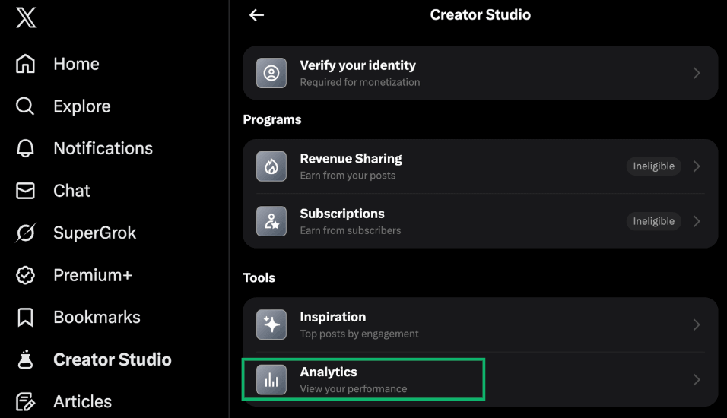This screenshot has width=727, height=418.
Task: Go back using the arrow button
Action: point(257,15)
